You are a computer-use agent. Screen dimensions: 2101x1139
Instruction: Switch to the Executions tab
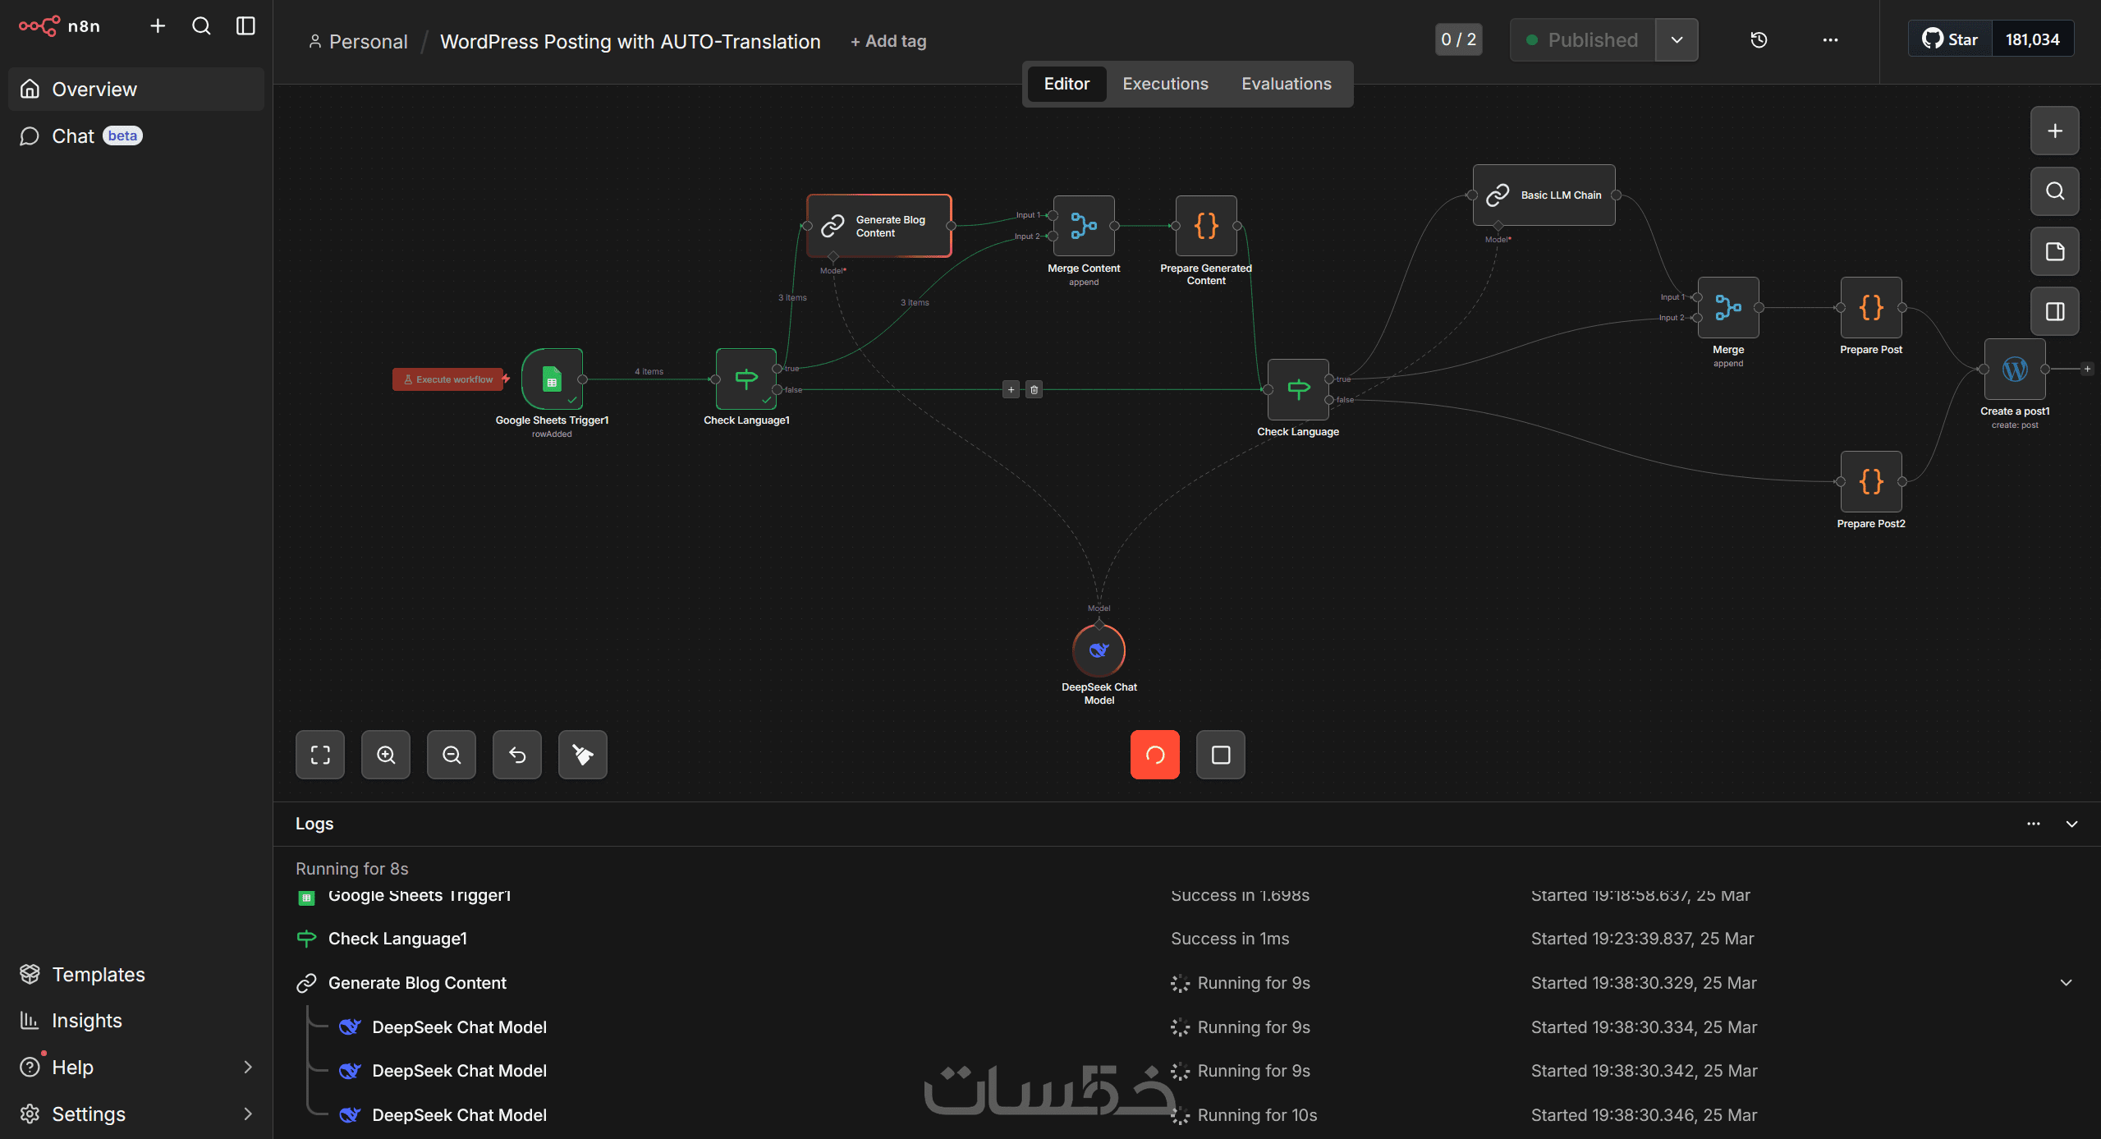[x=1165, y=84]
